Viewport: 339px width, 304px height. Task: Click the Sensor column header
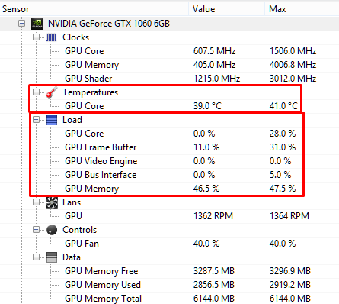click(x=94, y=9)
